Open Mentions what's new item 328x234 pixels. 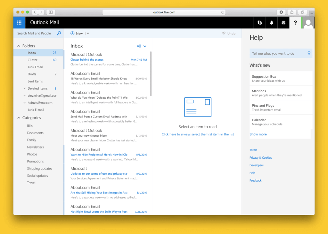(281, 93)
